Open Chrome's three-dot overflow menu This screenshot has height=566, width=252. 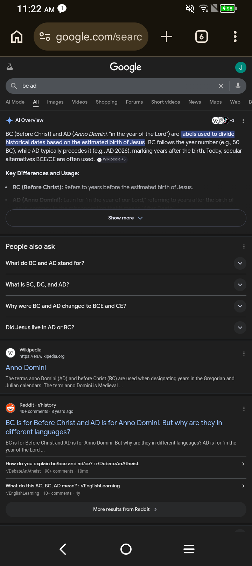[x=235, y=37]
